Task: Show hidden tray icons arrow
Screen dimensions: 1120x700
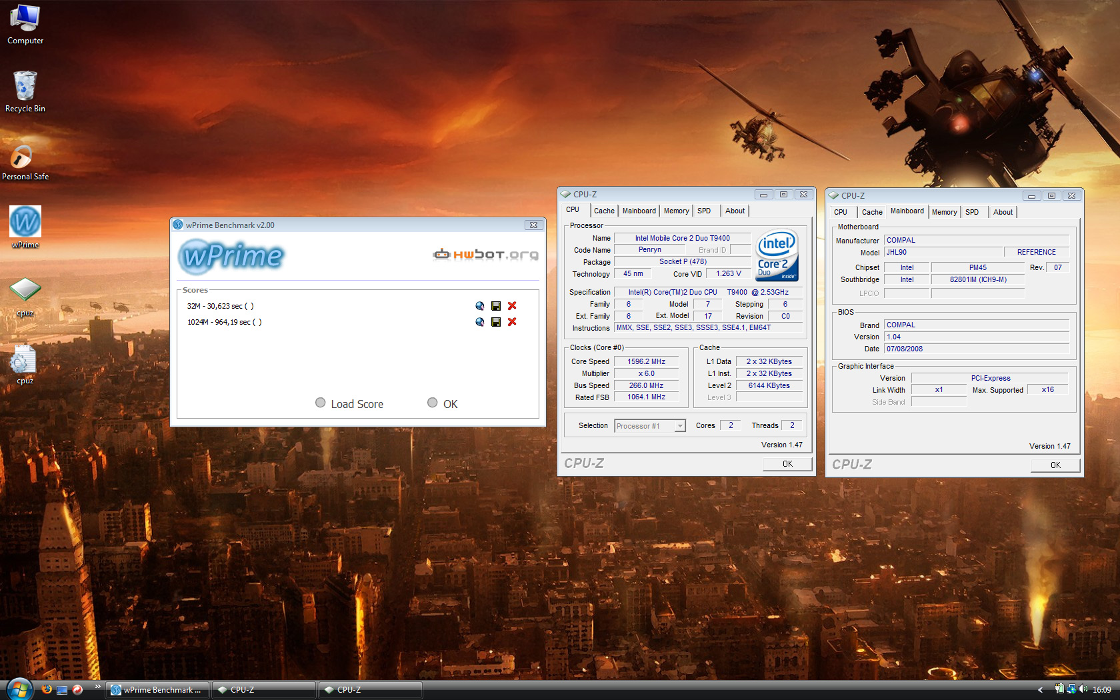Action: (1040, 690)
